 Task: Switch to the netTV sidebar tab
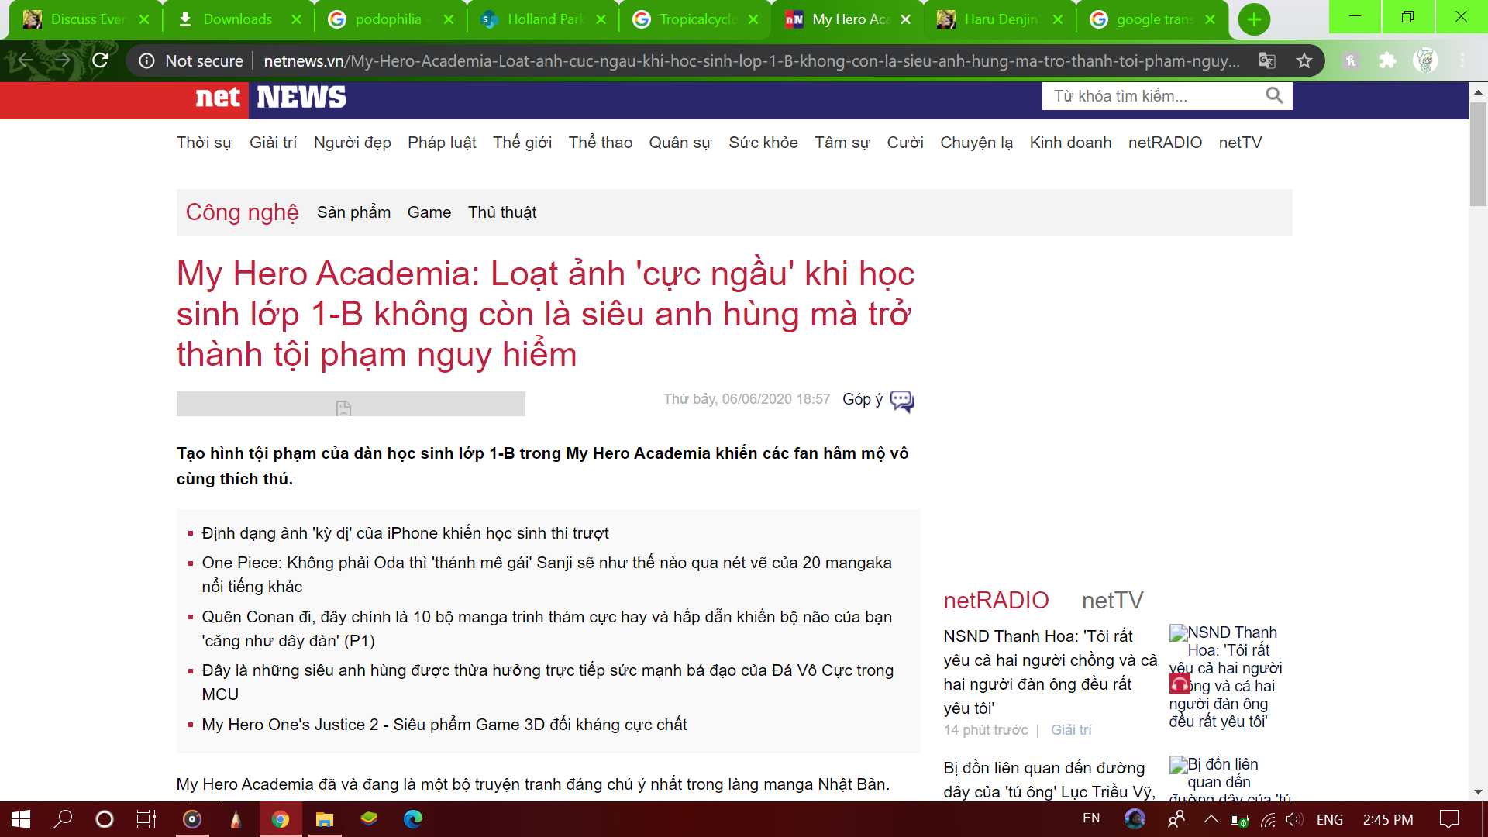tap(1112, 600)
